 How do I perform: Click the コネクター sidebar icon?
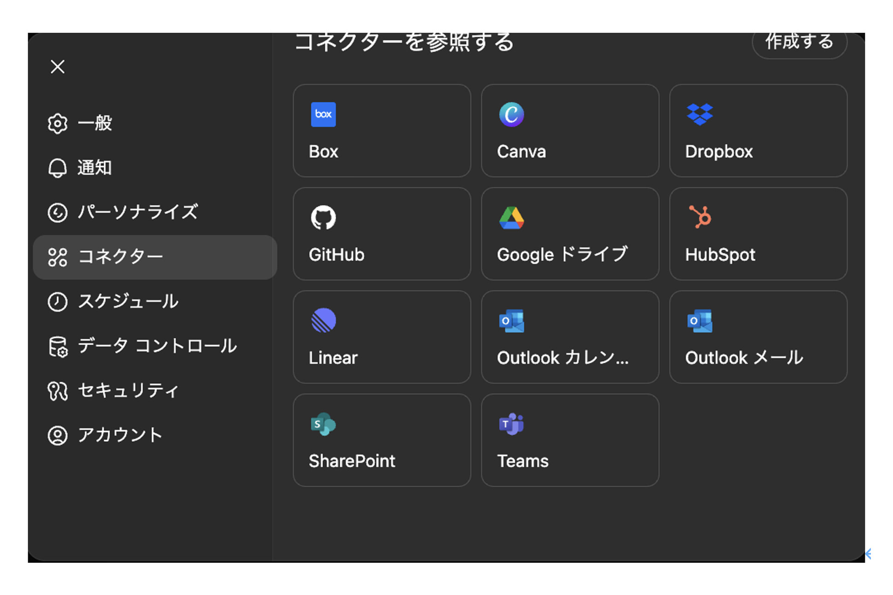[x=58, y=257]
